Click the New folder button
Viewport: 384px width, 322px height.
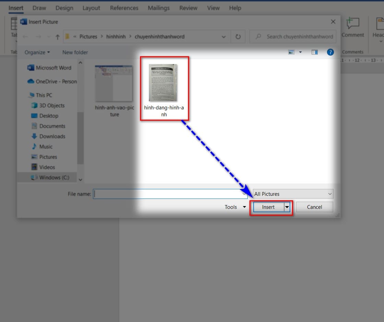pyautogui.click(x=75, y=52)
